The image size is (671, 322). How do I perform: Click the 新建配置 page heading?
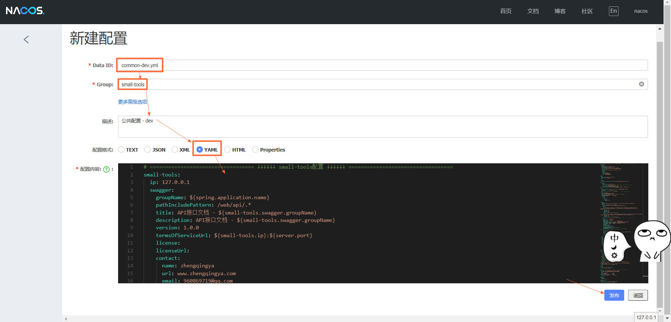(99, 38)
